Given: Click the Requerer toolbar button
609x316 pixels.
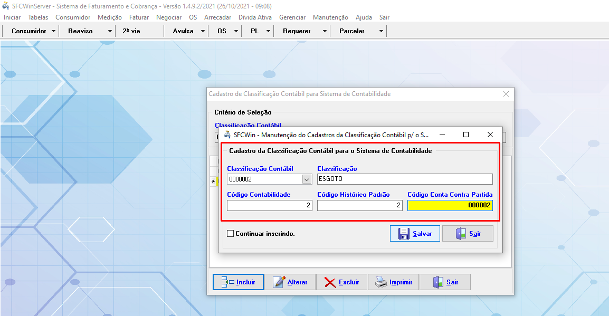Looking at the screenshot, I should 297,31.
